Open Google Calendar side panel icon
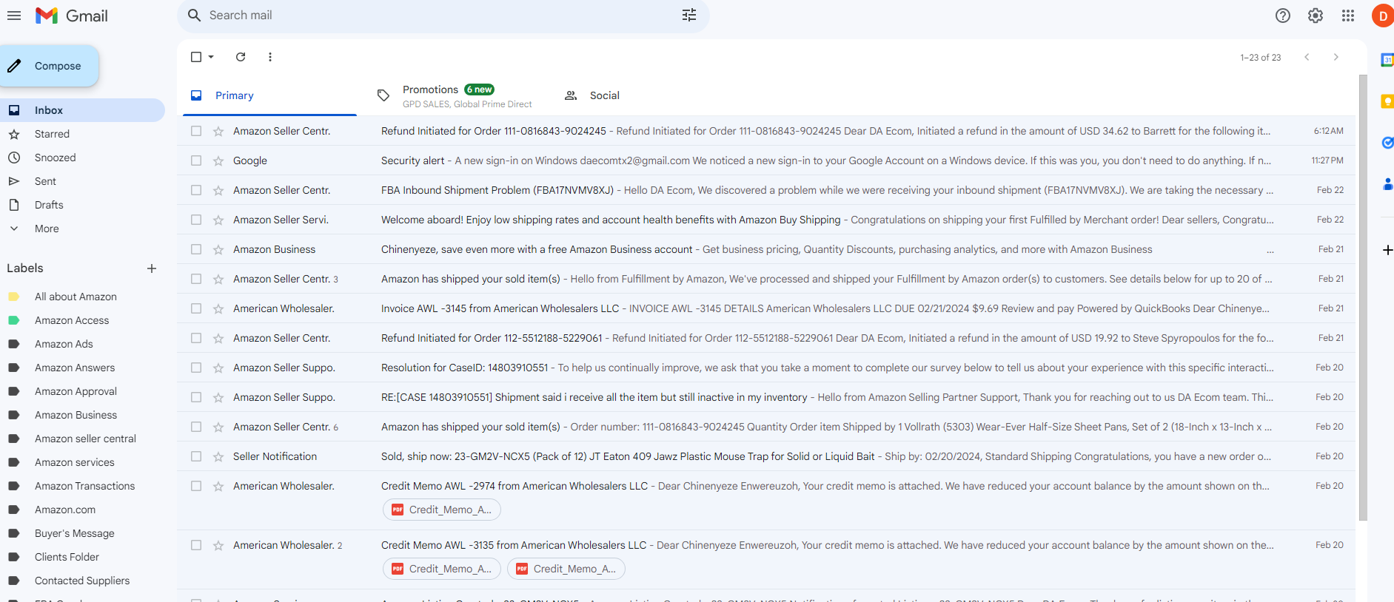 (1387, 60)
